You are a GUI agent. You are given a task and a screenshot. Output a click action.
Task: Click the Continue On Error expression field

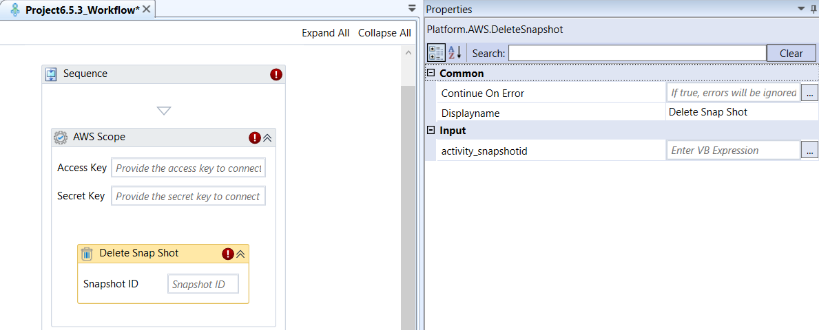click(734, 93)
